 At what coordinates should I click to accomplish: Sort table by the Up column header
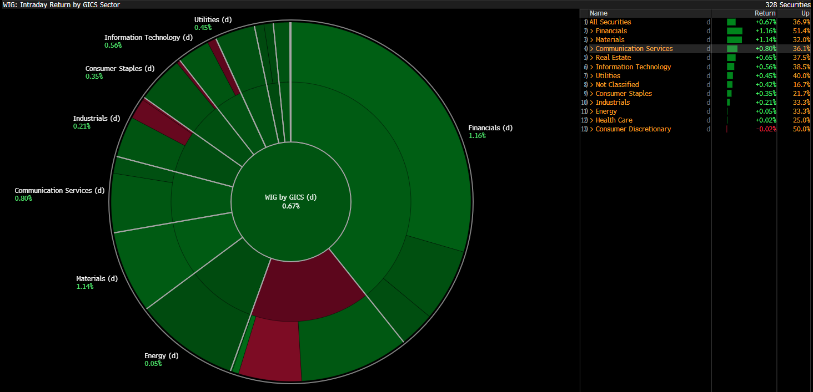tap(805, 13)
